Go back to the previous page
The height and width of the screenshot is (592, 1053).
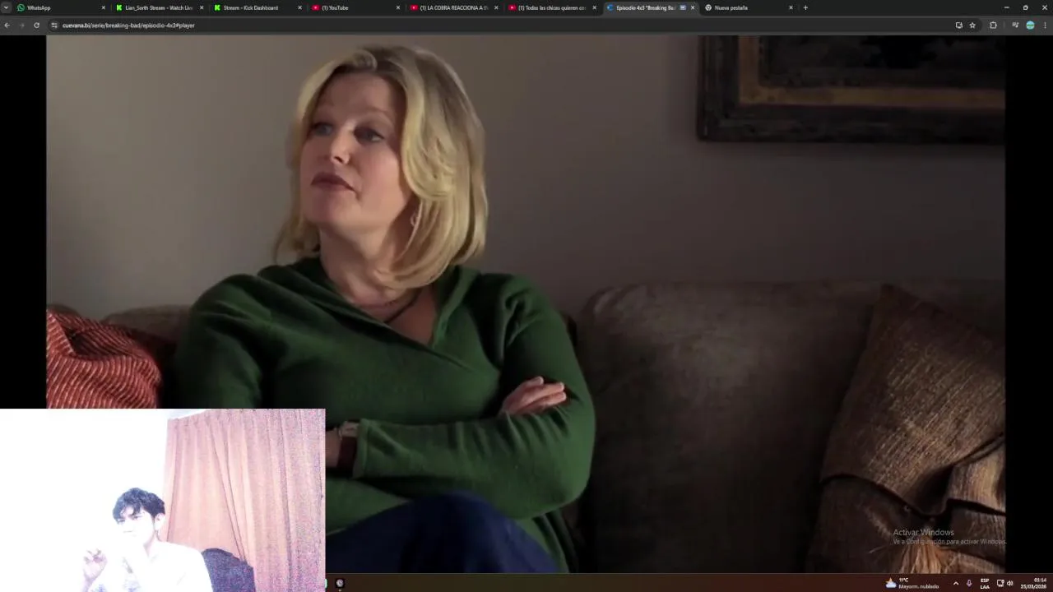(x=7, y=25)
